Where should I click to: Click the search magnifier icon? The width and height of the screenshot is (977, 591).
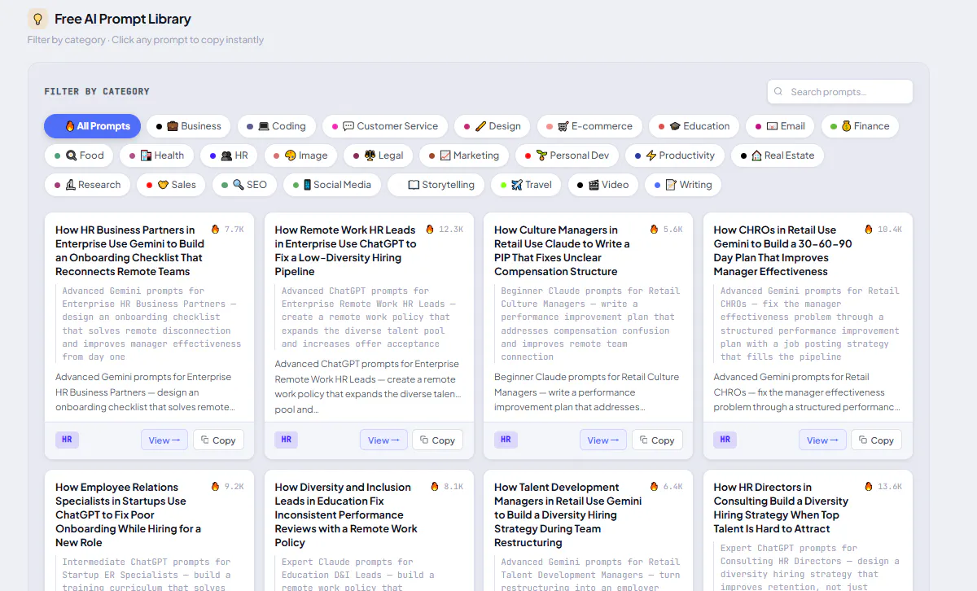[778, 92]
